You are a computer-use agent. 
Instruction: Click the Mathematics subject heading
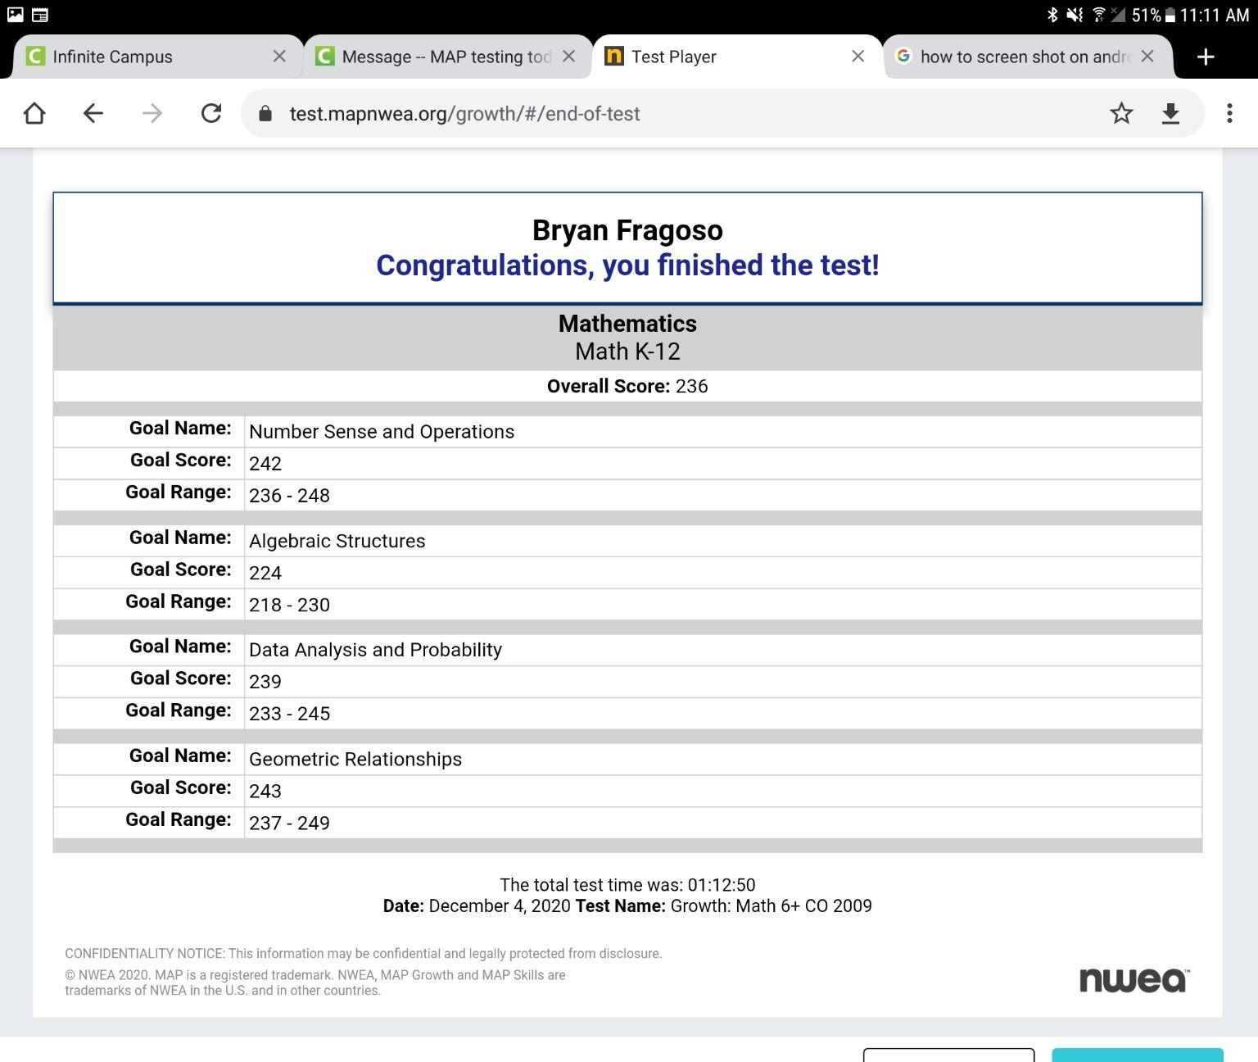(x=627, y=324)
